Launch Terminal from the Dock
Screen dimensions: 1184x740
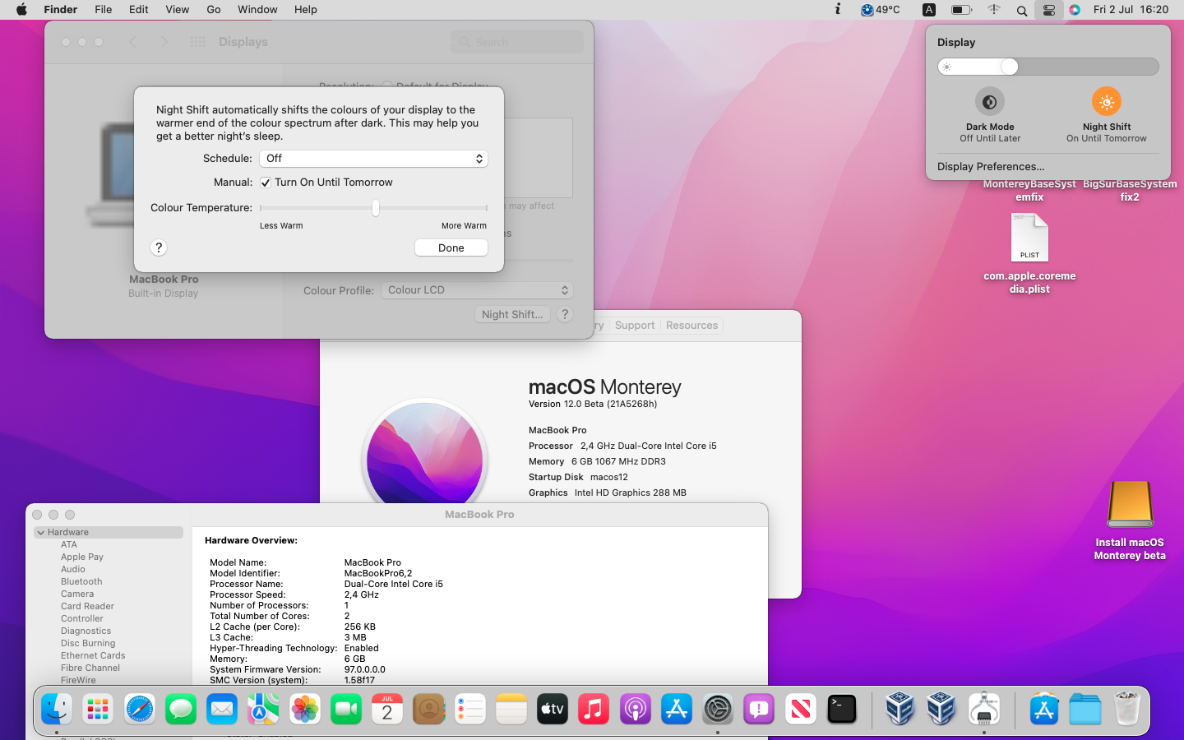841,709
